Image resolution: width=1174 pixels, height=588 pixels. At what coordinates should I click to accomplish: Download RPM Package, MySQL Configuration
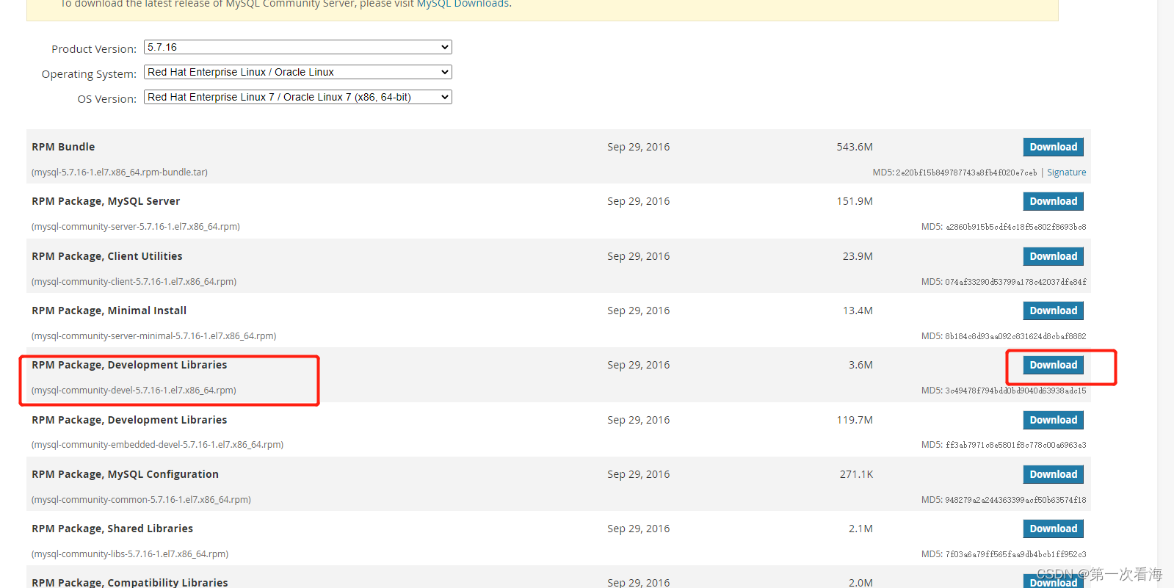point(1053,474)
